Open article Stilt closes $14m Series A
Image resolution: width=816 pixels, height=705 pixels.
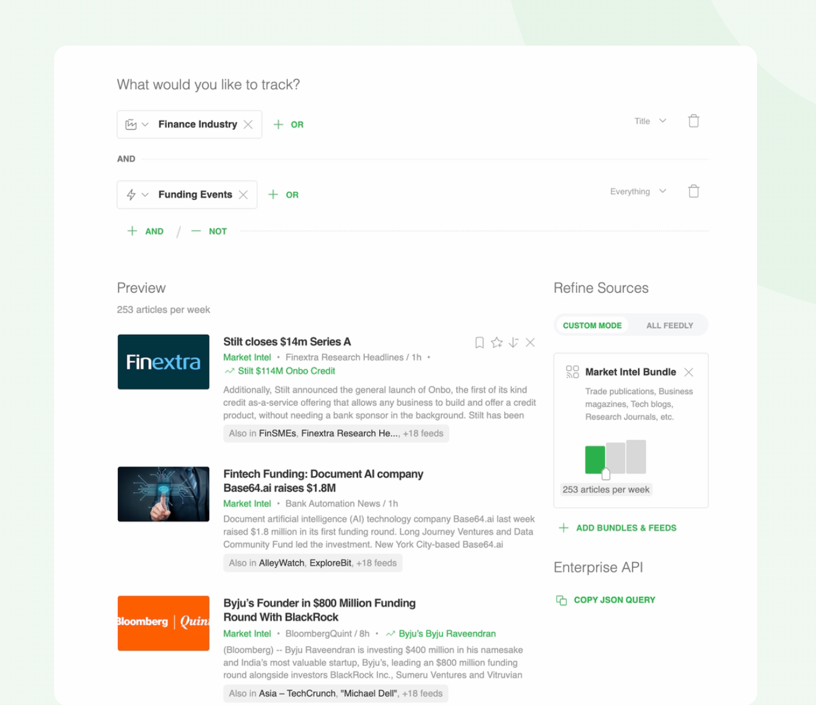click(287, 341)
